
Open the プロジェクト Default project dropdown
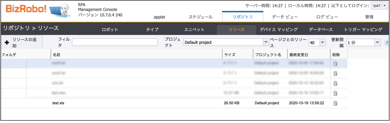click(x=266, y=43)
